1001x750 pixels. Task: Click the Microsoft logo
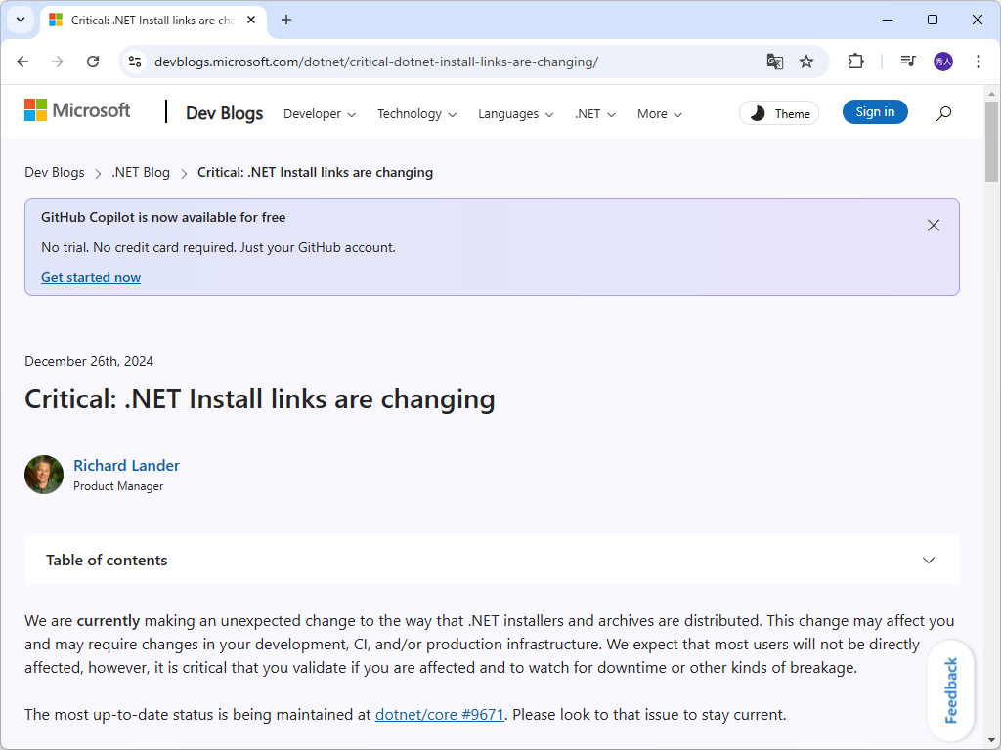click(x=77, y=110)
